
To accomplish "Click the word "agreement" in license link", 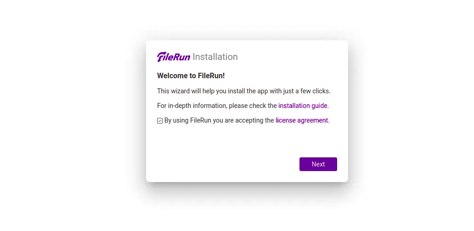I will [313, 120].
